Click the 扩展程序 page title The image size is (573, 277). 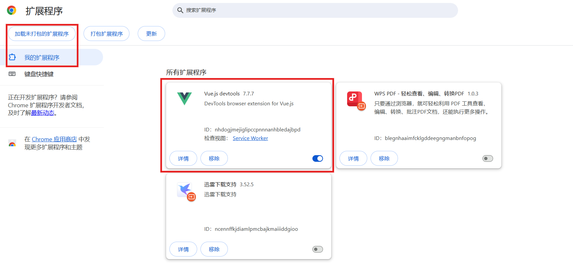44,11
